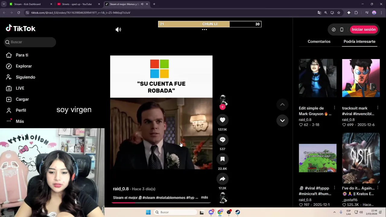Open the Chrome profile avatar

click(x=374, y=13)
